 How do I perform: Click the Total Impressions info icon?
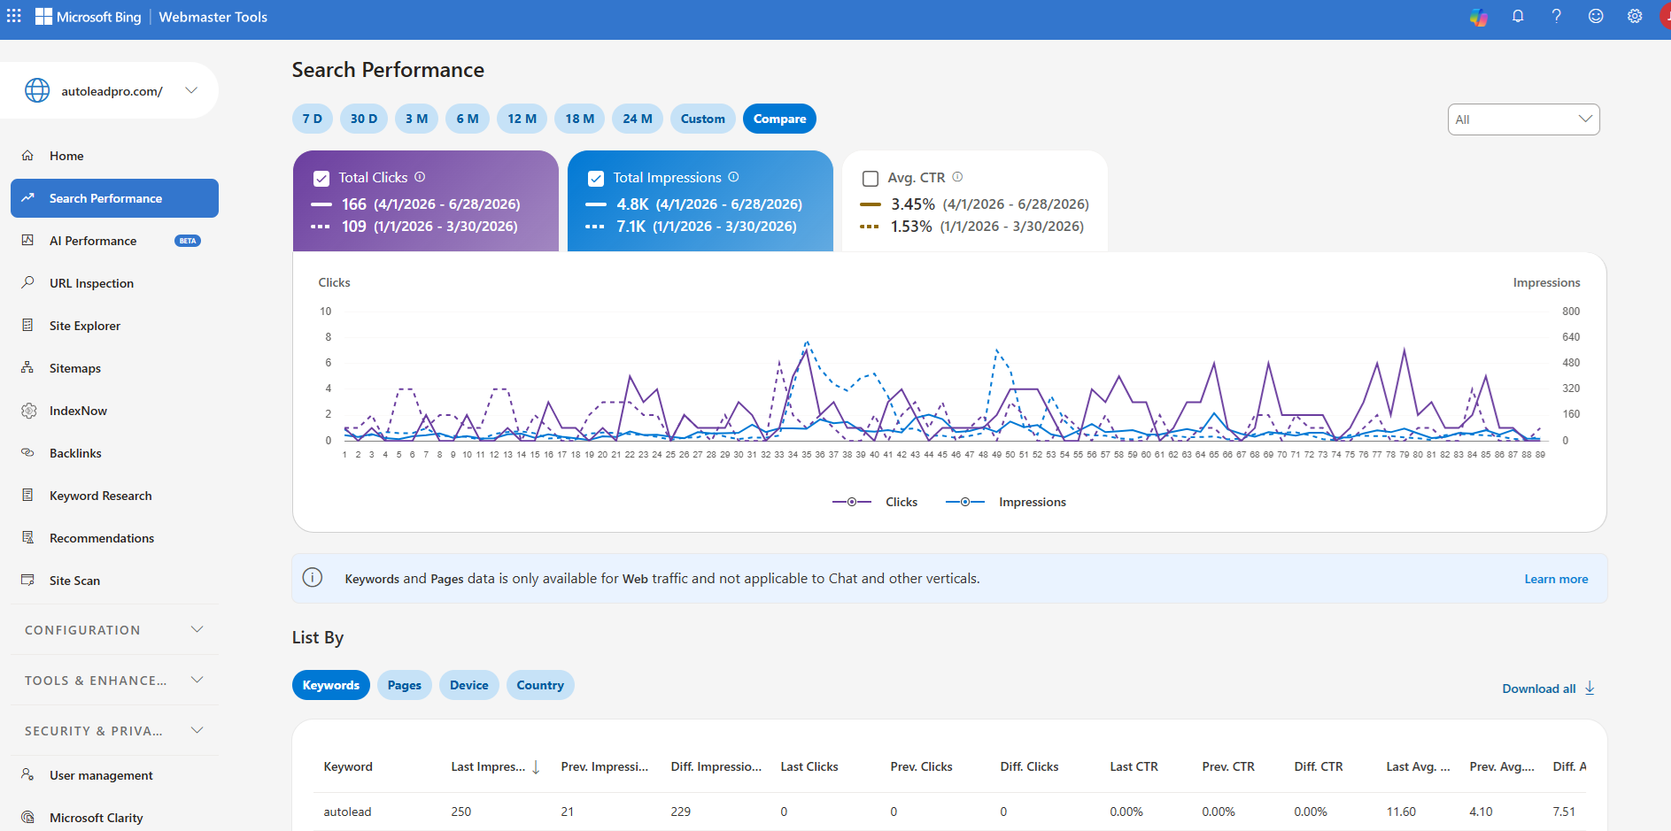pos(733,177)
